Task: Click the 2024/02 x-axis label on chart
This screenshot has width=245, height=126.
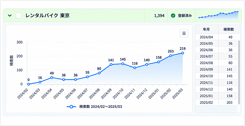Action: [23, 93]
